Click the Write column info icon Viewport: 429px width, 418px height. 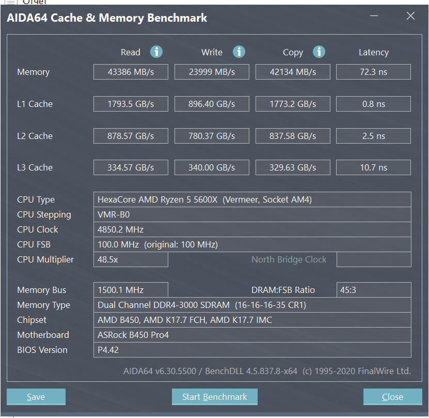point(239,52)
